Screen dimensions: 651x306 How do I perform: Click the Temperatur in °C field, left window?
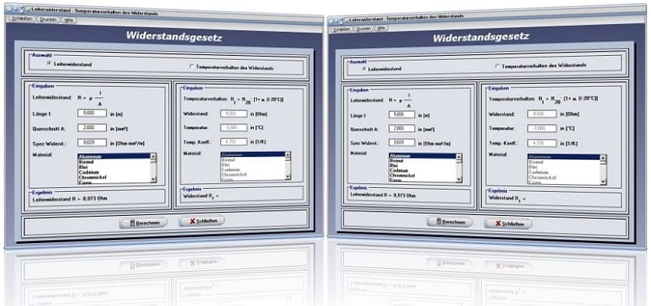(x=234, y=127)
